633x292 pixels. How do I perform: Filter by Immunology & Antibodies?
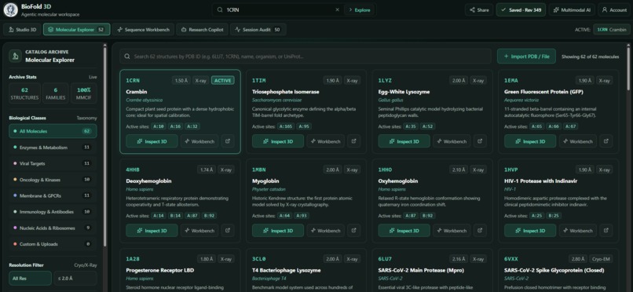click(x=53, y=212)
